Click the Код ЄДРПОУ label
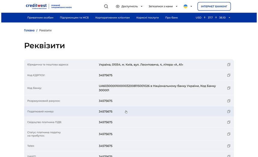Viewport: 258px width, 157px height. click(x=36, y=75)
